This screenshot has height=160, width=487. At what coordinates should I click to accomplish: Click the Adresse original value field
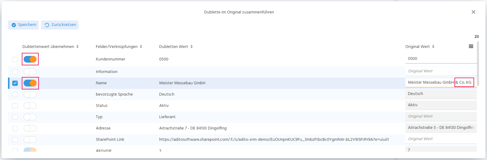(441, 128)
